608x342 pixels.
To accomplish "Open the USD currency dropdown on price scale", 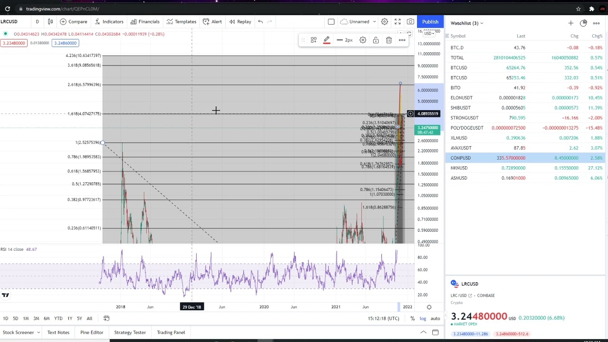I will tap(429, 33).
